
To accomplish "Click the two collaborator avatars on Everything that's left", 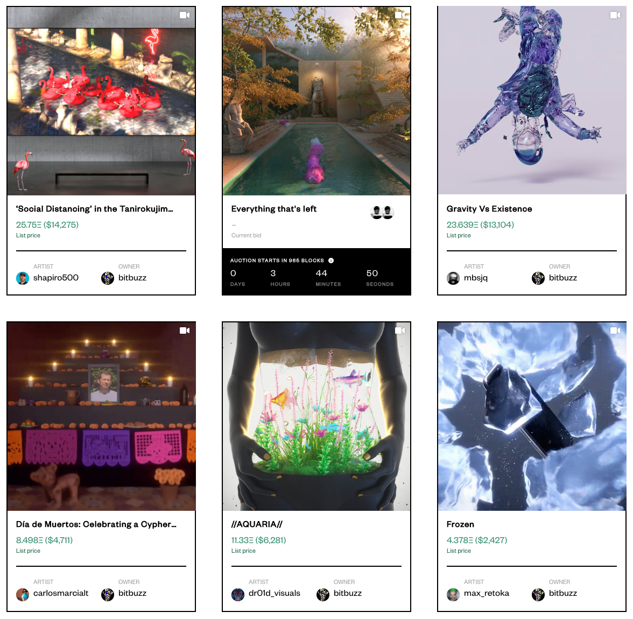I will (382, 212).
